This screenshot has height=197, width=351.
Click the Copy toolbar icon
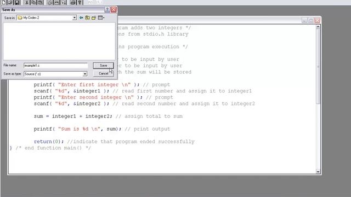(x=33, y=2)
